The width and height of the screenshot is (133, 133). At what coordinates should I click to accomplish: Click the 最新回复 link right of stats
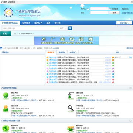130,48
